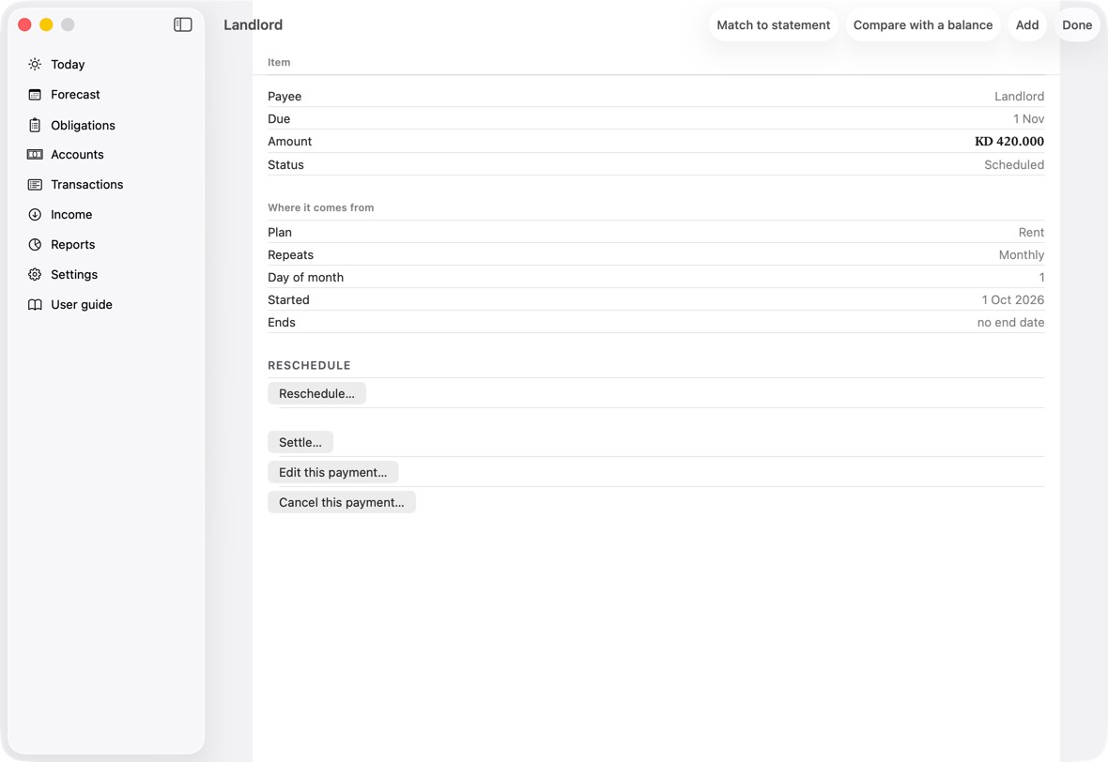The height and width of the screenshot is (762, 1108).
Task: Click the 'Day of month' label
Action: (305, 278)
